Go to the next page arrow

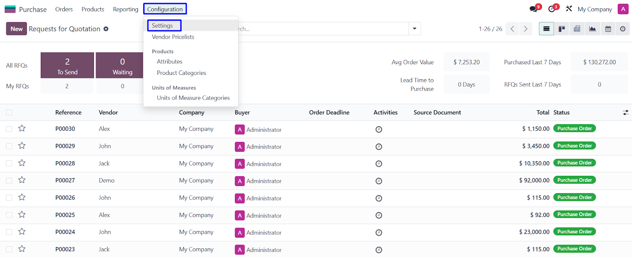[x=525, y=29]
